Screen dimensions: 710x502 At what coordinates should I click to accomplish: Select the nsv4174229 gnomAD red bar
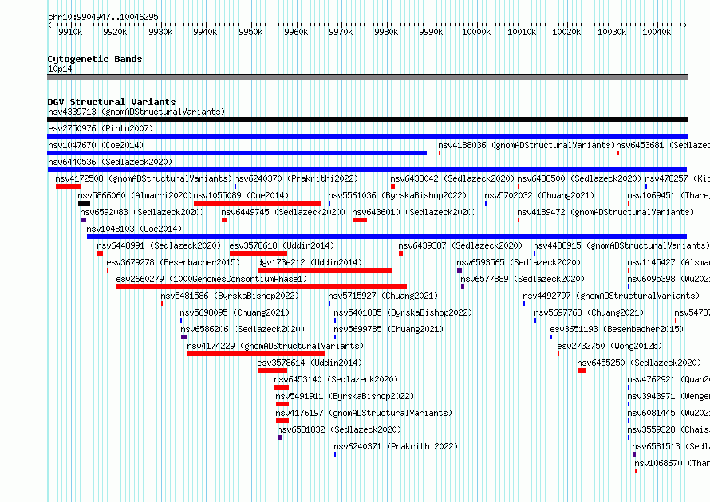[256, 354]
